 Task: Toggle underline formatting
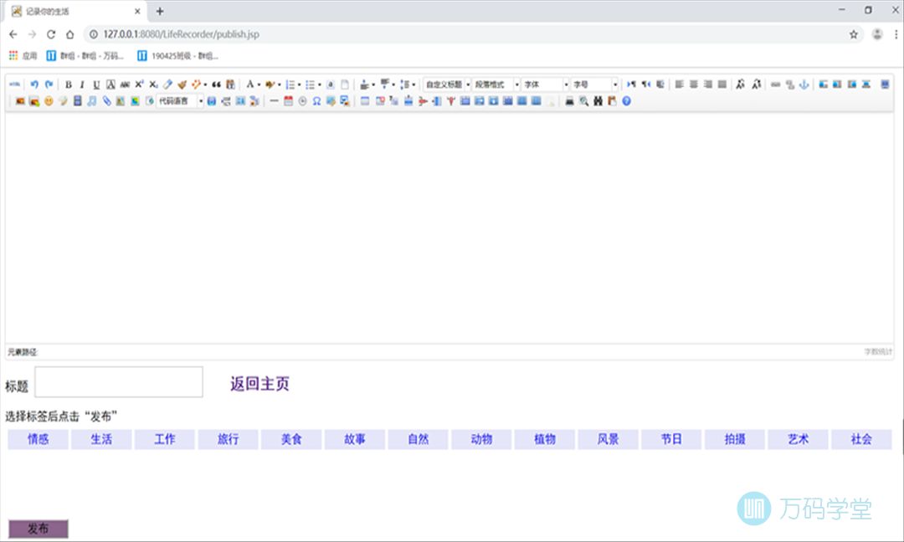pyautogui.click(x=96, y=84)
